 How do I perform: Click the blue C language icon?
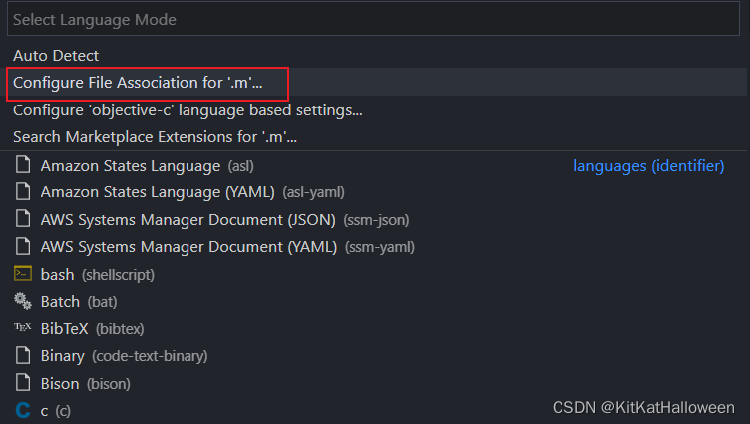click(x=23, y=410)
